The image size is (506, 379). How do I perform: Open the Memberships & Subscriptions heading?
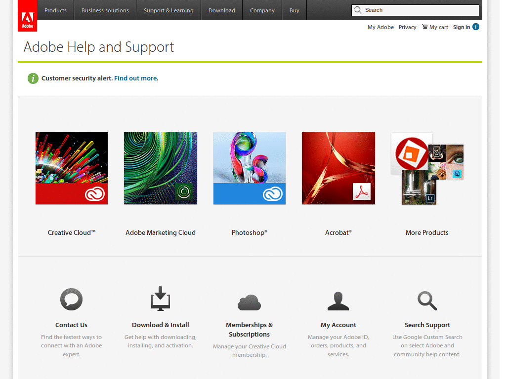click(x=249, y=329)
